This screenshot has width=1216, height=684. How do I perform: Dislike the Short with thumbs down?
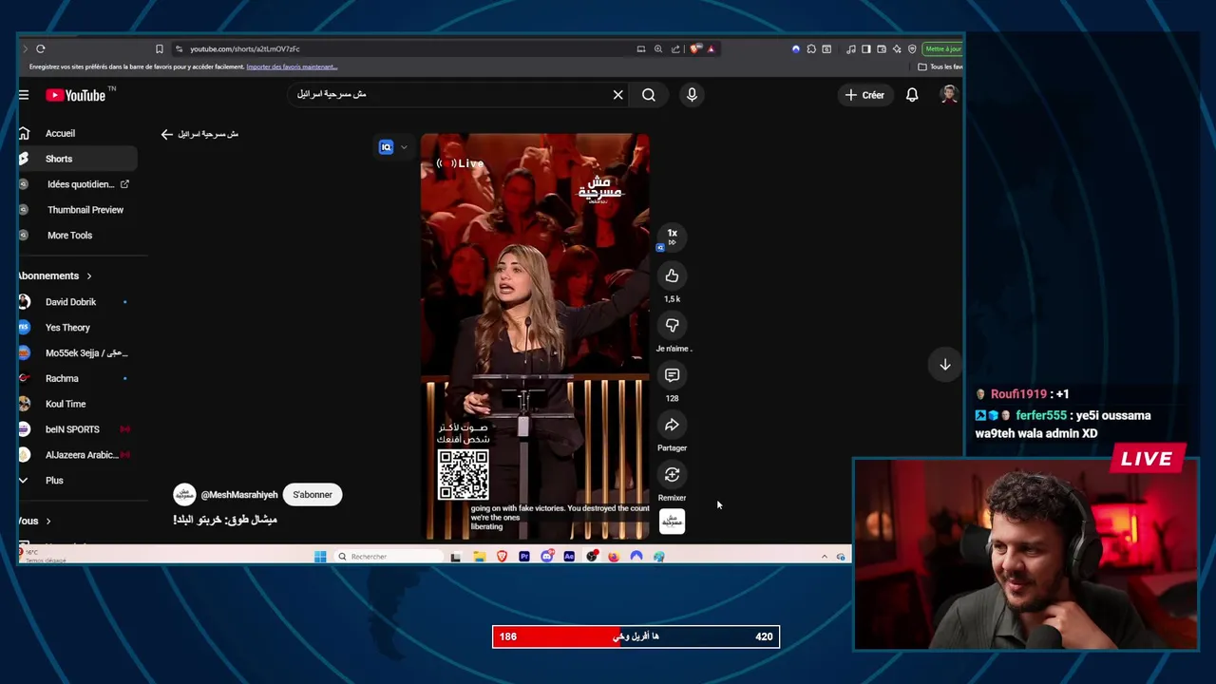(672, 325)
